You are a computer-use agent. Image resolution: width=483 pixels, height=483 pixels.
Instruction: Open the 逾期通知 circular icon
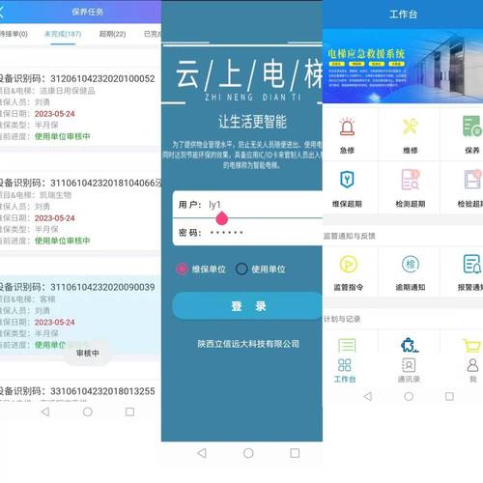pos(411,264)
